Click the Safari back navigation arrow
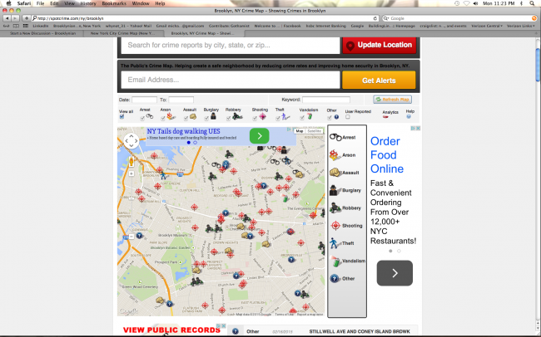 pos(7,18)
